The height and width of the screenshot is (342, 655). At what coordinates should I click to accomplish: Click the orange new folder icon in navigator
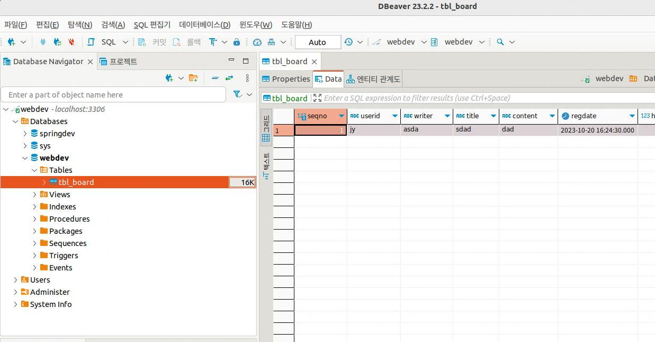click(193, 78)
